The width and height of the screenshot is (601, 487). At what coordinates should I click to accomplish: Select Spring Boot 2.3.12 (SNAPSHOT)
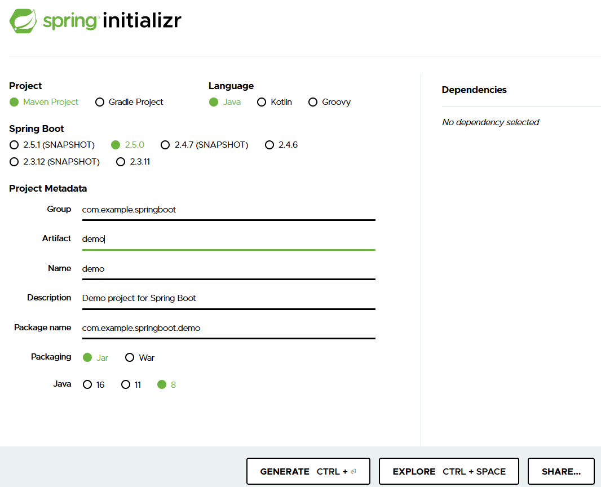pos(55,162)
